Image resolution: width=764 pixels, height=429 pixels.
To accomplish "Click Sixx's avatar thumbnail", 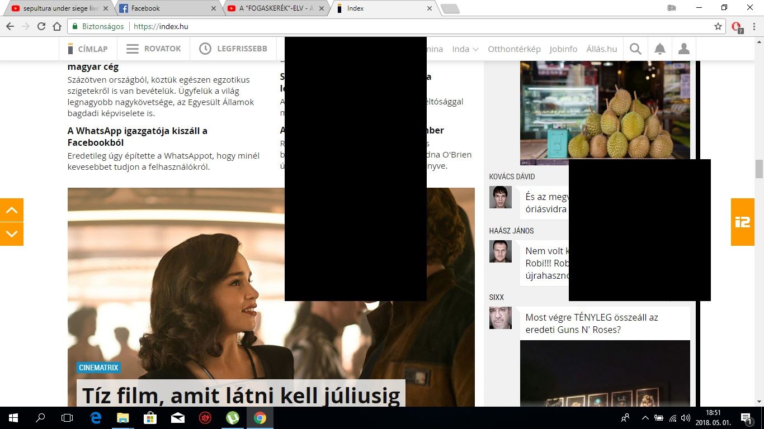I will point(501,317).
